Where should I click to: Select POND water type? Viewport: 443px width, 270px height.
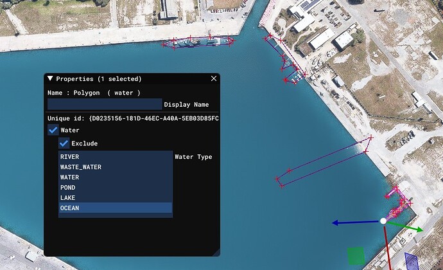tap(116, 187)
